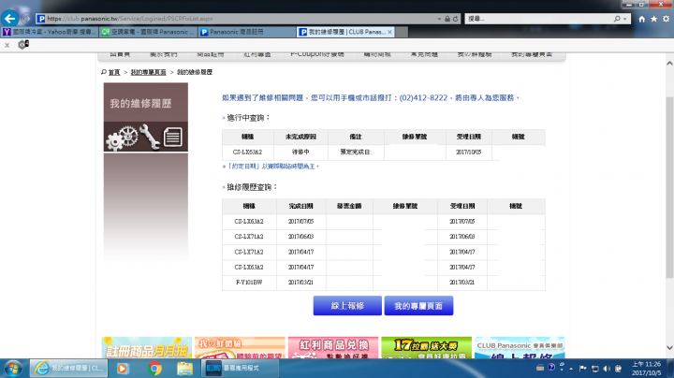The height and width of the screenshot is (378, 674).
Task: Click the 2017/06/03 completion date cell
Action: 300,237
